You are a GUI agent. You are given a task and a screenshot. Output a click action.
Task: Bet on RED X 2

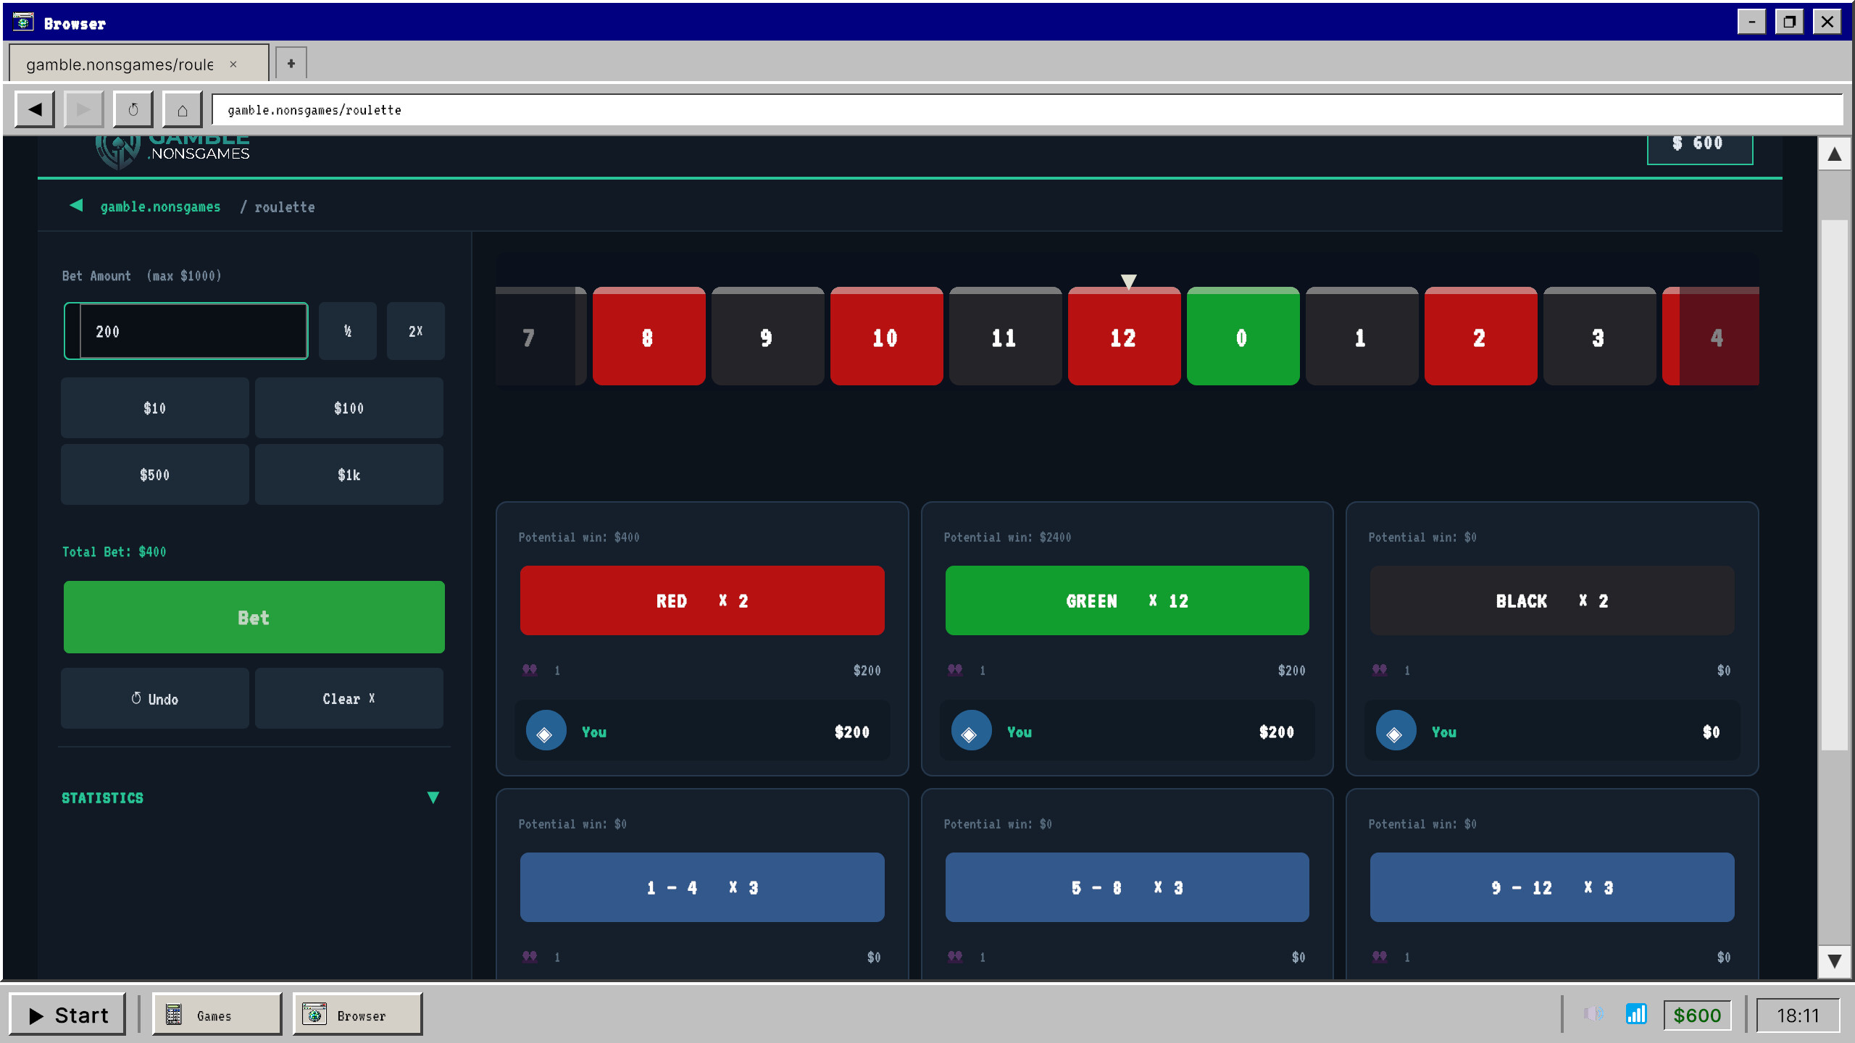[x=702, y=600]
